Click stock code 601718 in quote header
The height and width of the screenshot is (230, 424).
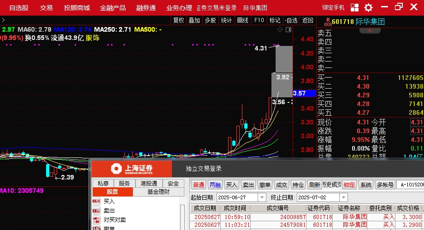pos(343,22)
